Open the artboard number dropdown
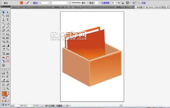This screenshot has height=108, width=170. pos(32,106)
